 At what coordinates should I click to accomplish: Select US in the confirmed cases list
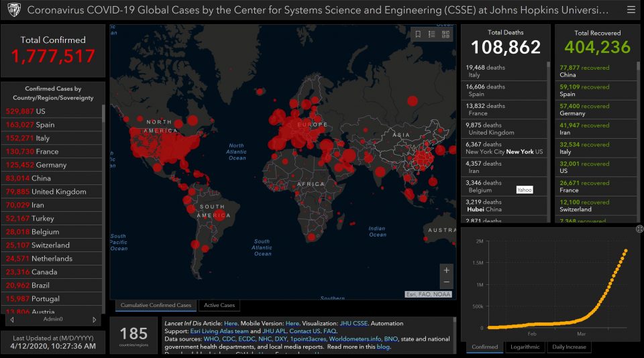(40, 111)
